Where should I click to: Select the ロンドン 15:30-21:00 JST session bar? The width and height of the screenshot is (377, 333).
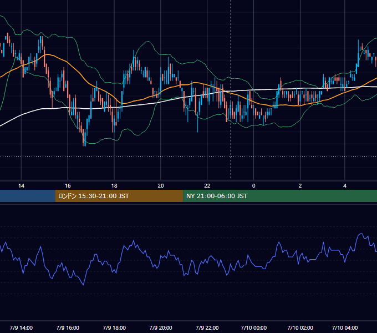[119, 196]
